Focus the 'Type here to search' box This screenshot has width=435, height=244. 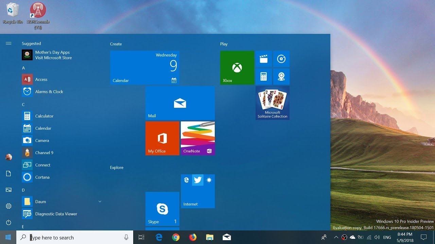click(x=75, y=238)
